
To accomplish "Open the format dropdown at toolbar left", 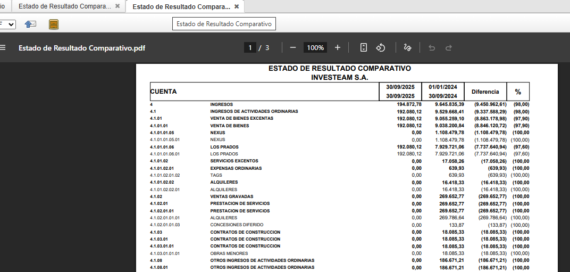I will point(9,24).
